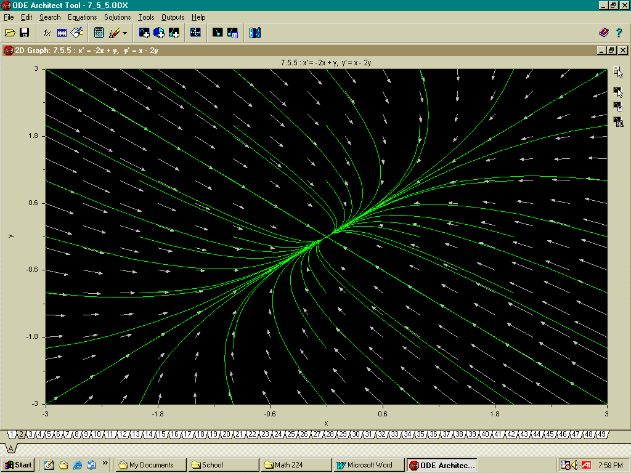Click the legend pointer tool icon
Image resolution: width=631 pixels, height=473 pixels.
pyautogui.click(x=618, y=73)
